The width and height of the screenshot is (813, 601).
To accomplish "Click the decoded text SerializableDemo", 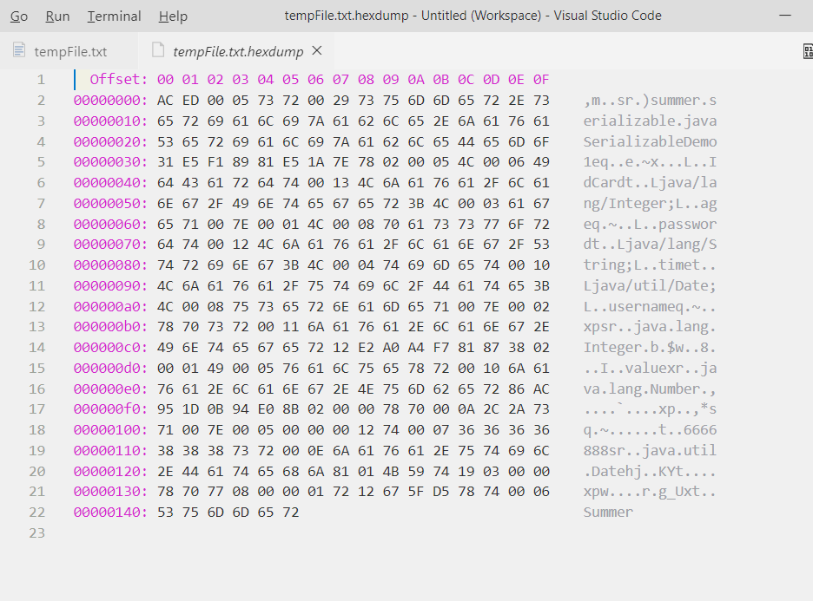I will 650,141.
